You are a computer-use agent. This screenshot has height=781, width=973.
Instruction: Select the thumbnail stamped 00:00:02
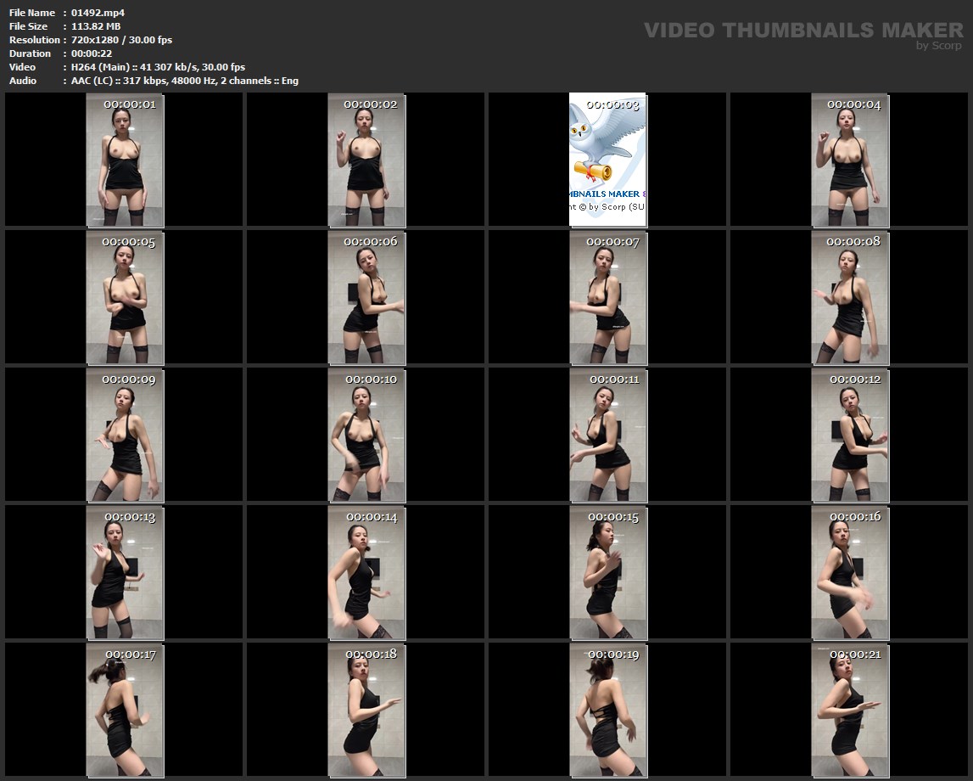tap(366, 160)
